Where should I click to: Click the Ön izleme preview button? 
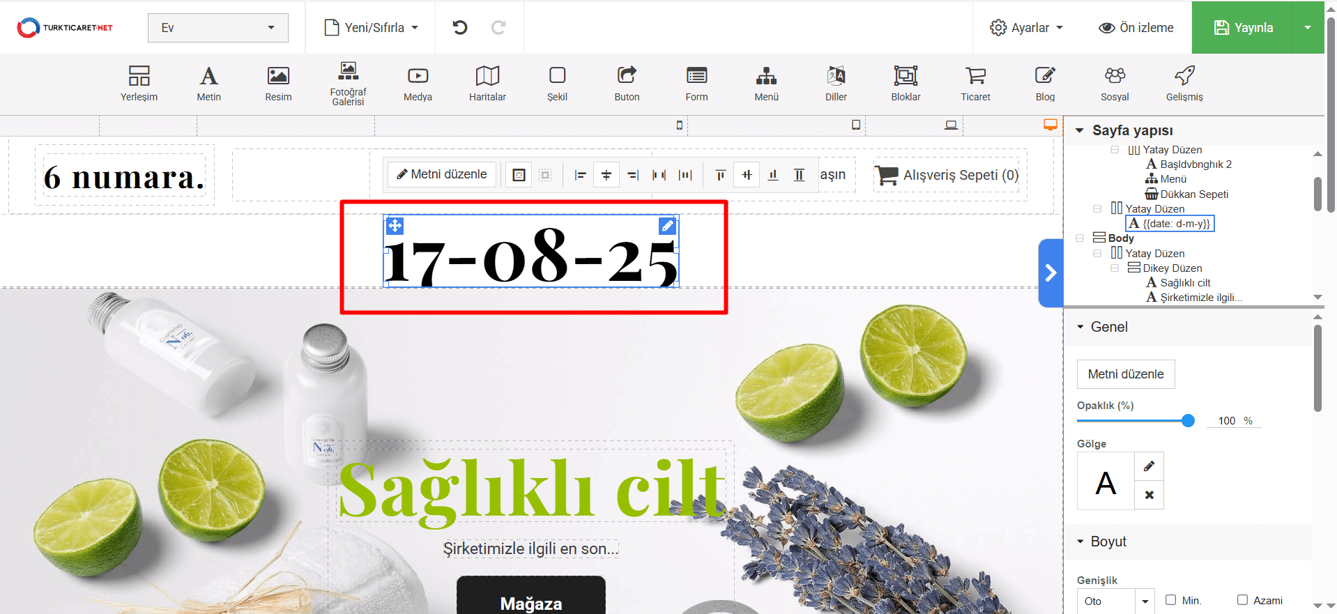tap(1136, 27)
